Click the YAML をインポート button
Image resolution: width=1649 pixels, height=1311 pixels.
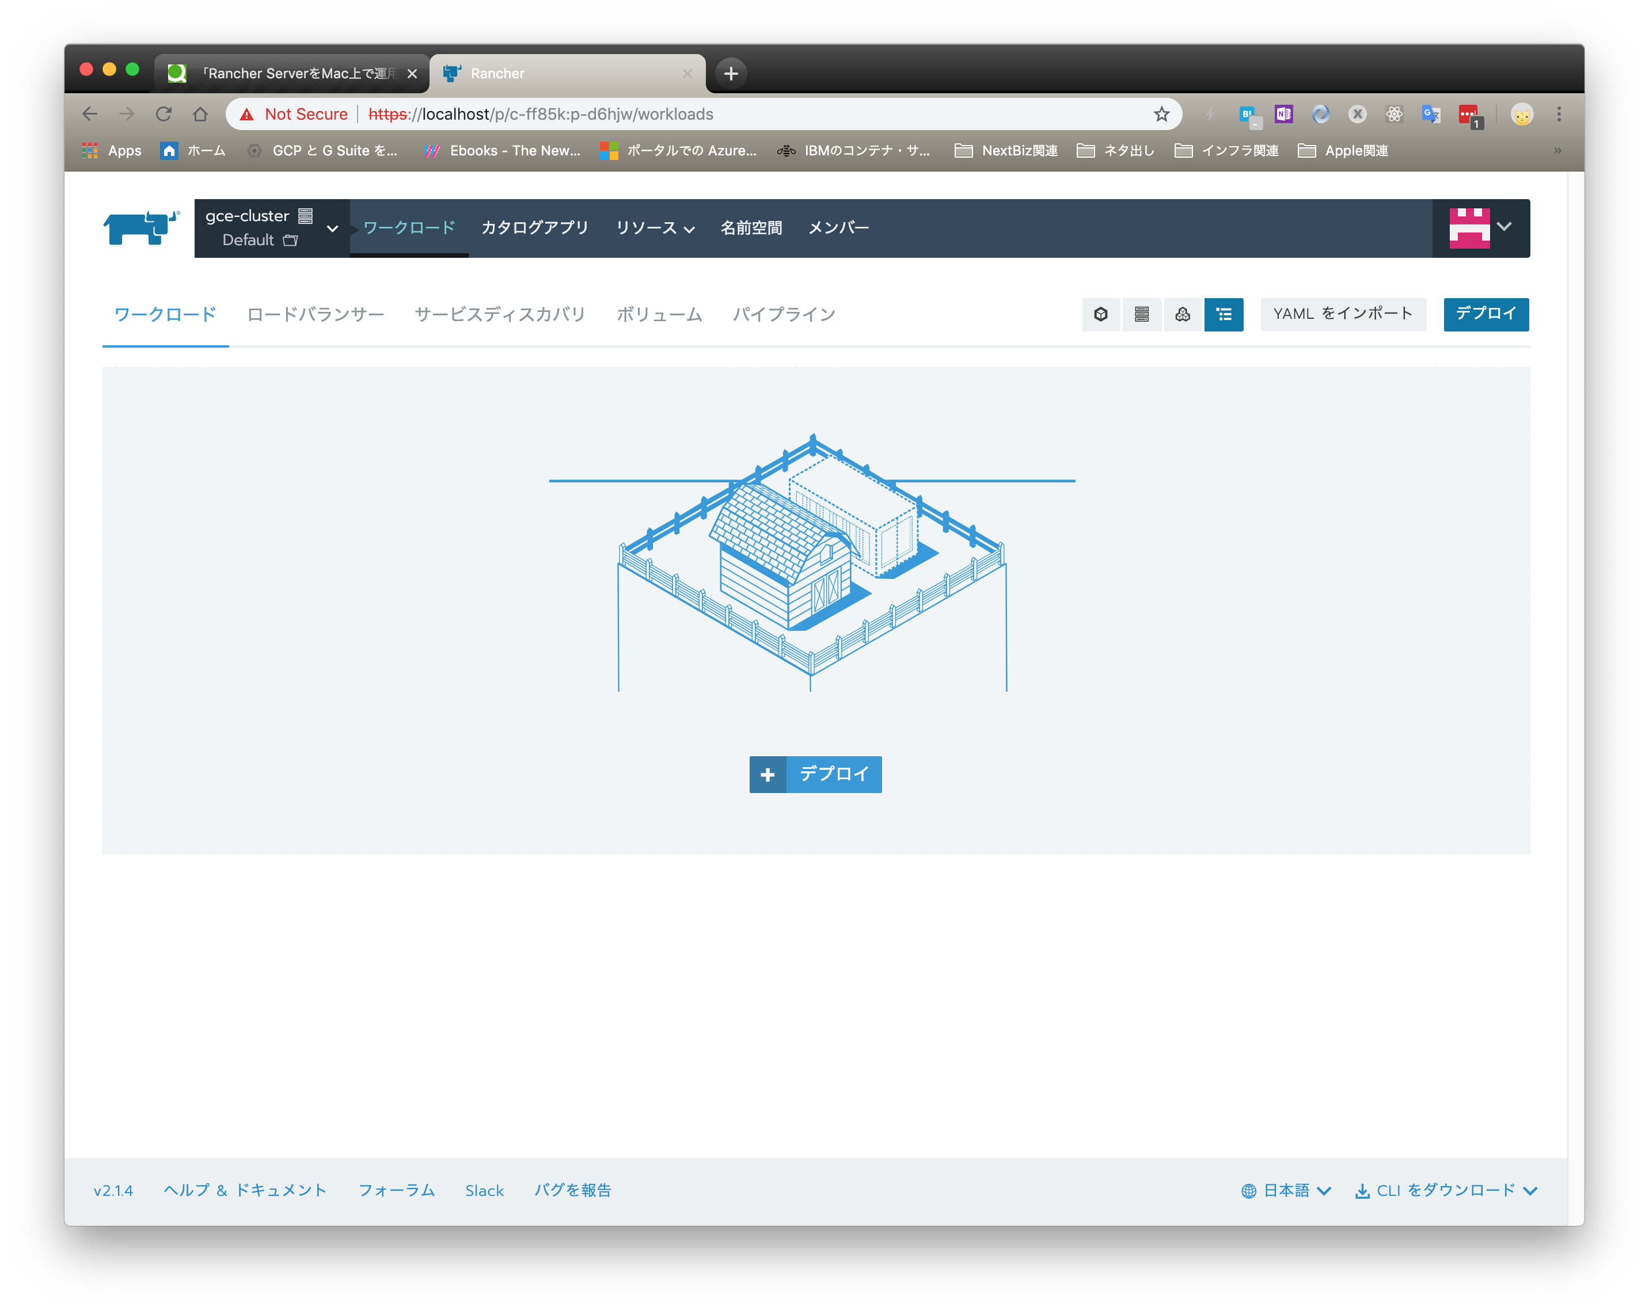(x=1343, y=314)
